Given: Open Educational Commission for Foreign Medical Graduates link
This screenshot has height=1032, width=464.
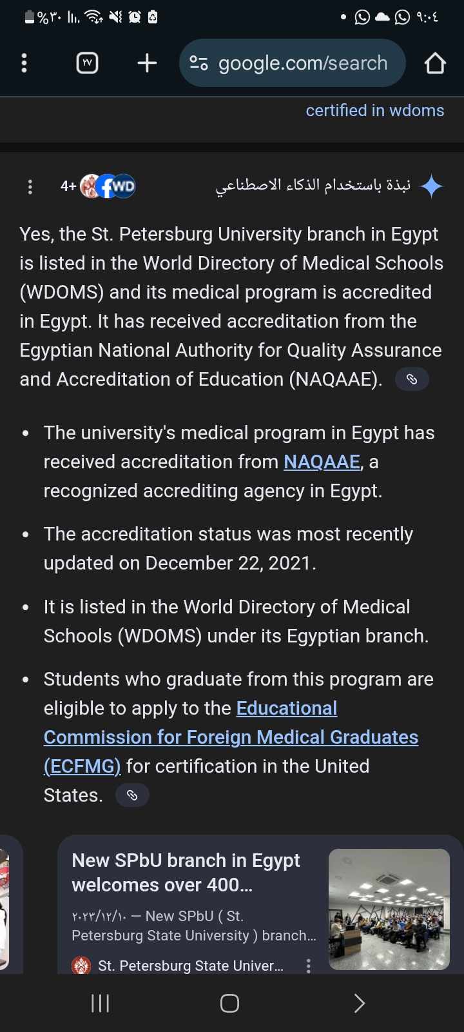Looking at the screenshot, I should (231, 737).
